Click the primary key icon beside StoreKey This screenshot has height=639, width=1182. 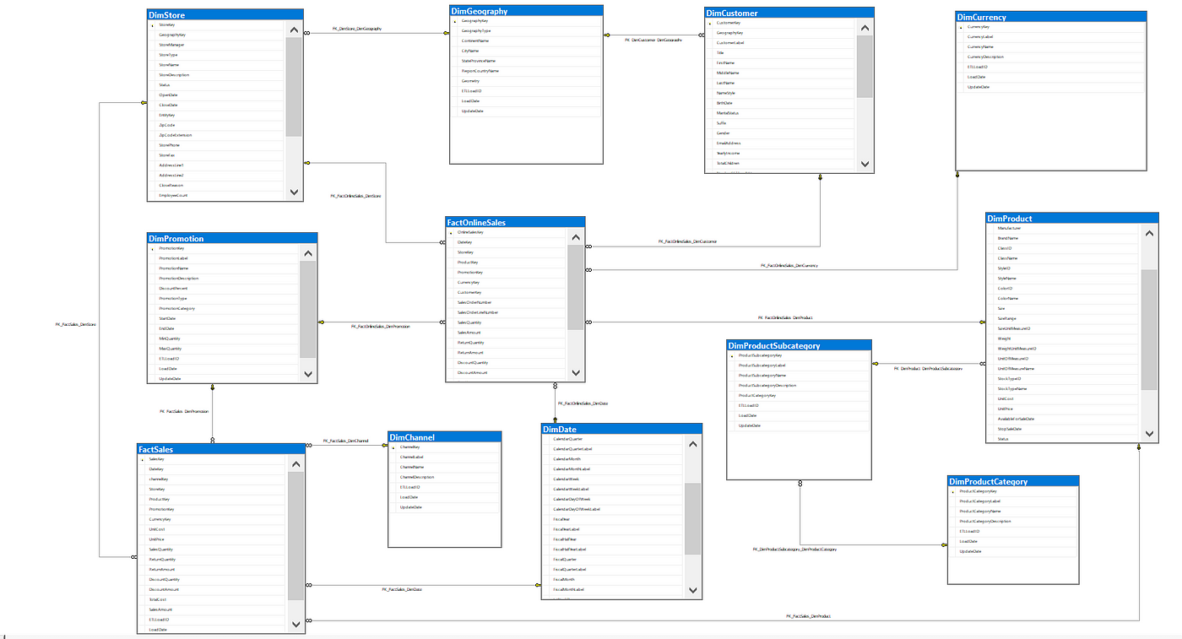(x=152, y=25)
